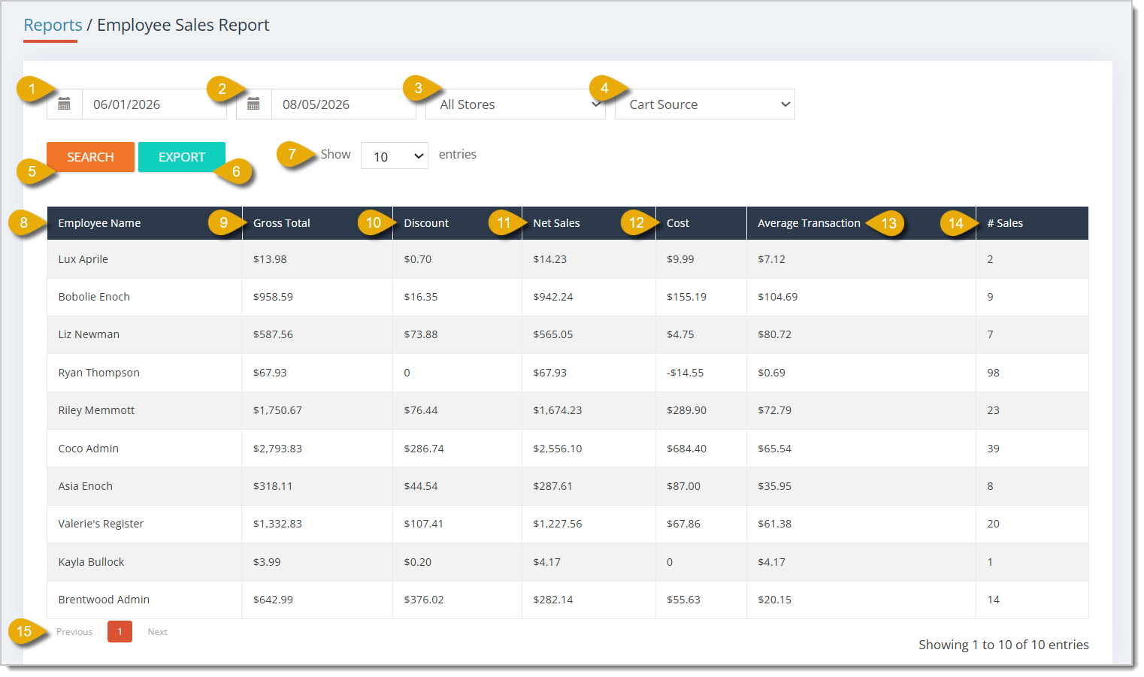
Task: Select the Brentwood Admin employee name
Action: click(104, 600)
